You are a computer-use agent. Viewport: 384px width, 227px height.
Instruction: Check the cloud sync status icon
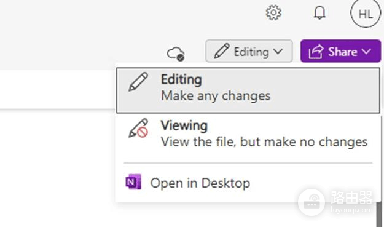point(176,54)
